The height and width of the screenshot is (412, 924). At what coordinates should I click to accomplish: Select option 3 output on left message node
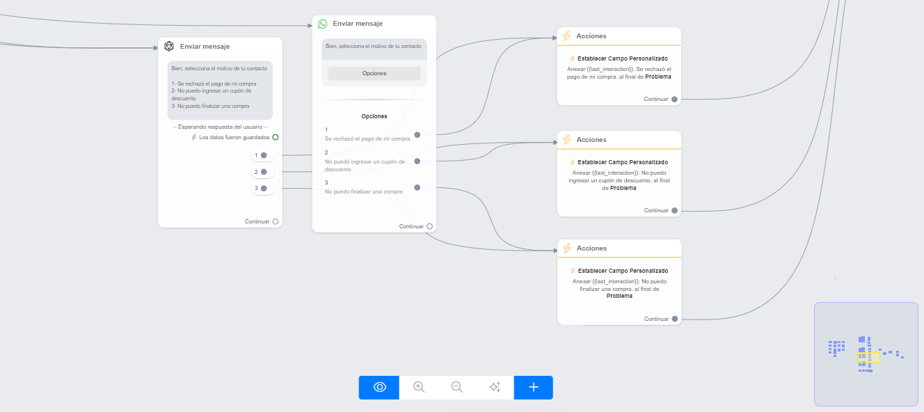[x=264, y=188]
